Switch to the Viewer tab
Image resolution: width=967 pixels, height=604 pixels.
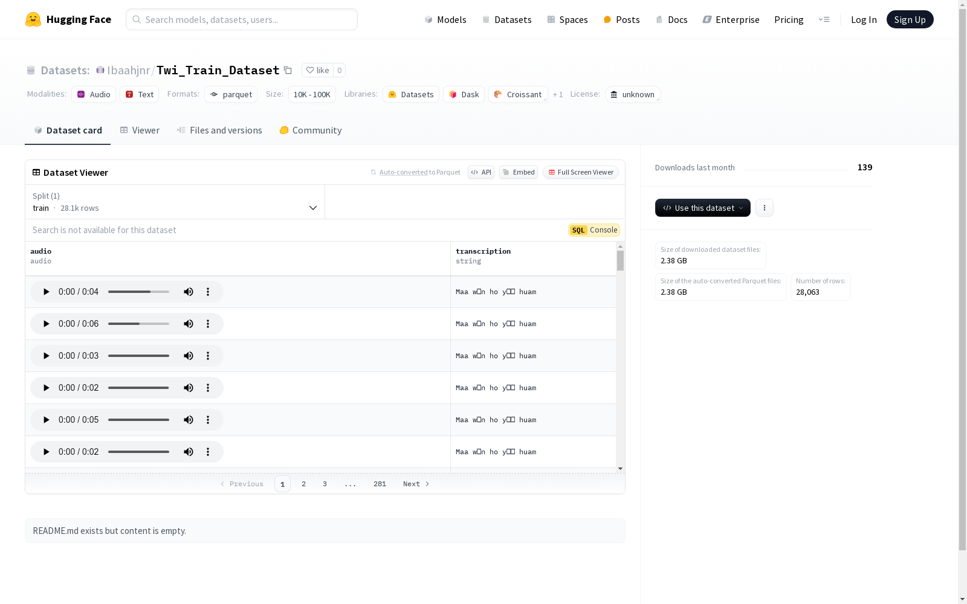pos(140,130)
